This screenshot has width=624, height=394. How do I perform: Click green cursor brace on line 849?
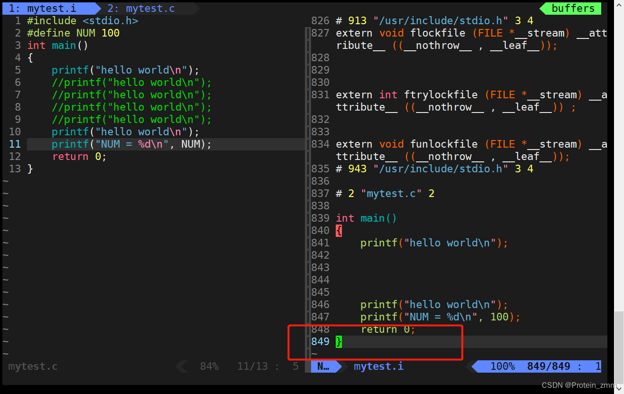tap(339, 342)
